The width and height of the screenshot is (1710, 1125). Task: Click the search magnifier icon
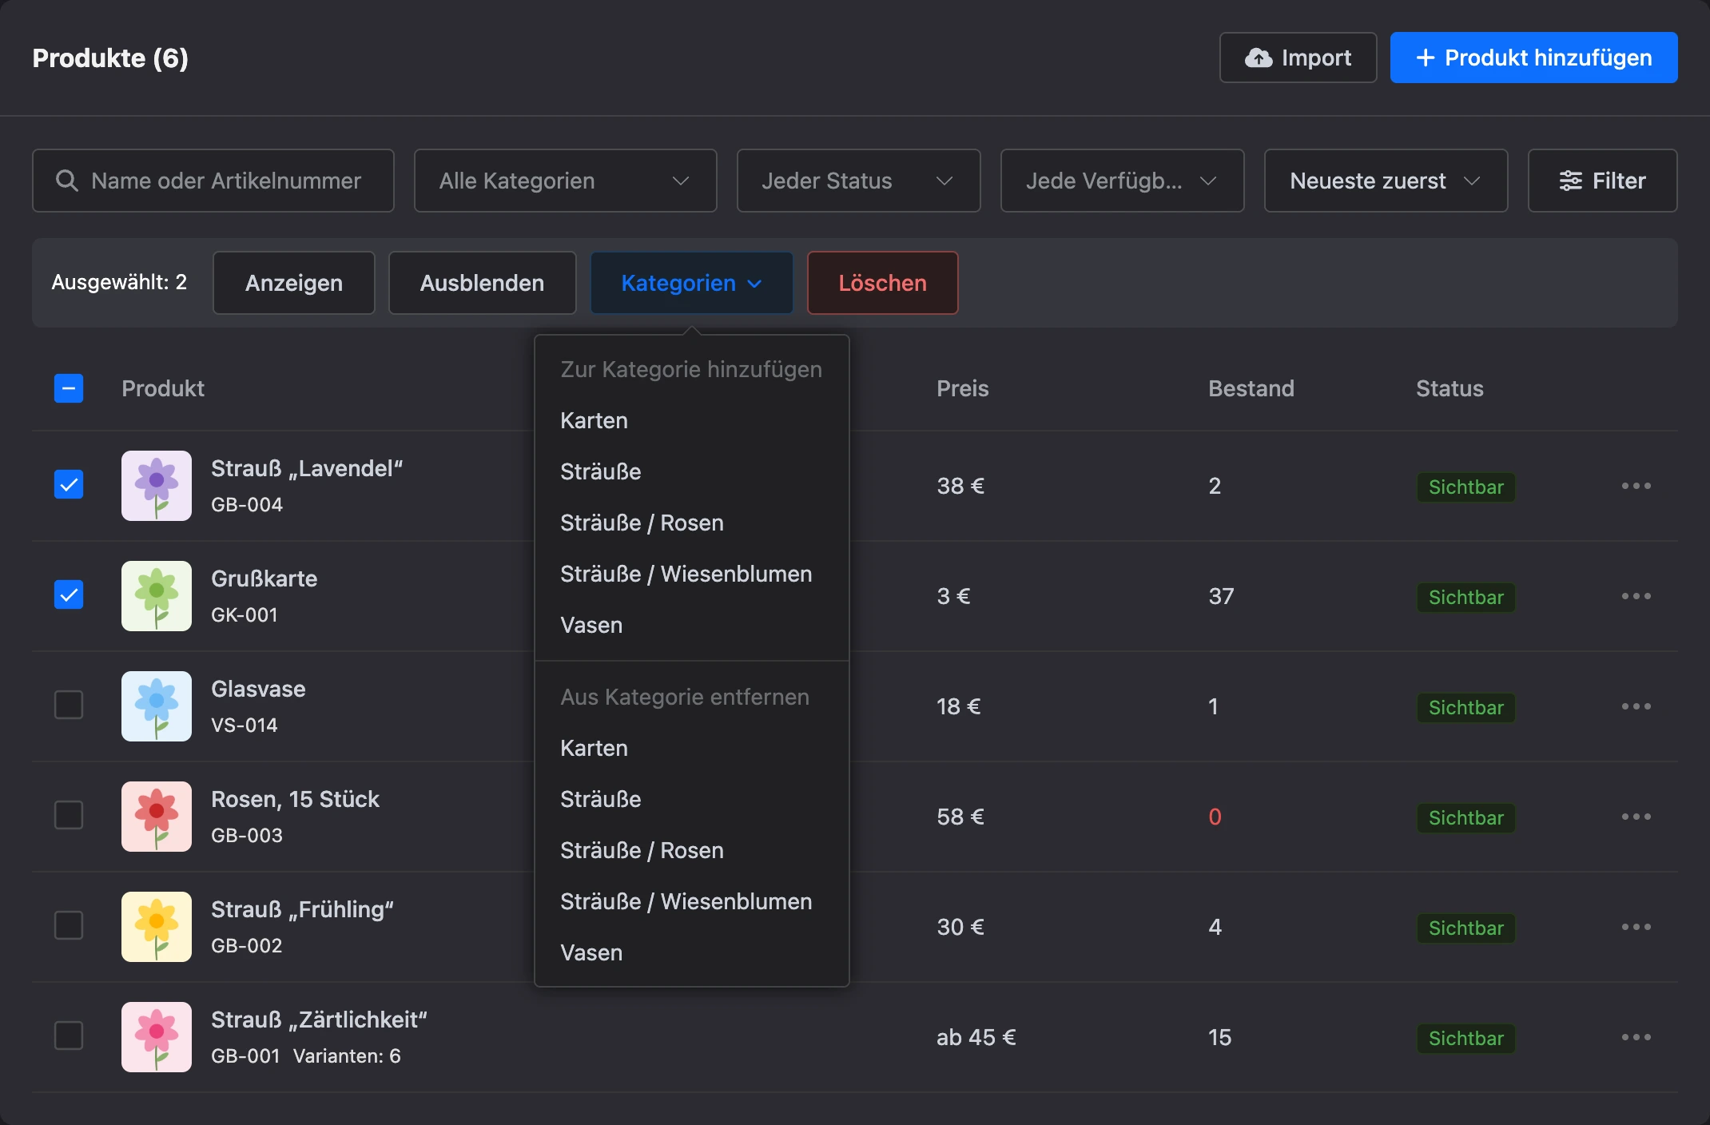click(67, 181)
